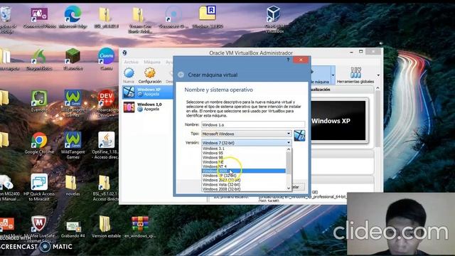Choose Windows 2000 highlighted option
Image resolution: width=455 pixels, height=256 pixels.
(x=243, y=171)
